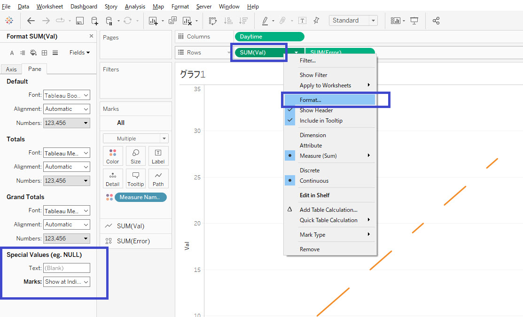This screenshot has width=523, height=317.
Task: Open the Worksheet menu
Action: point(50,6)
